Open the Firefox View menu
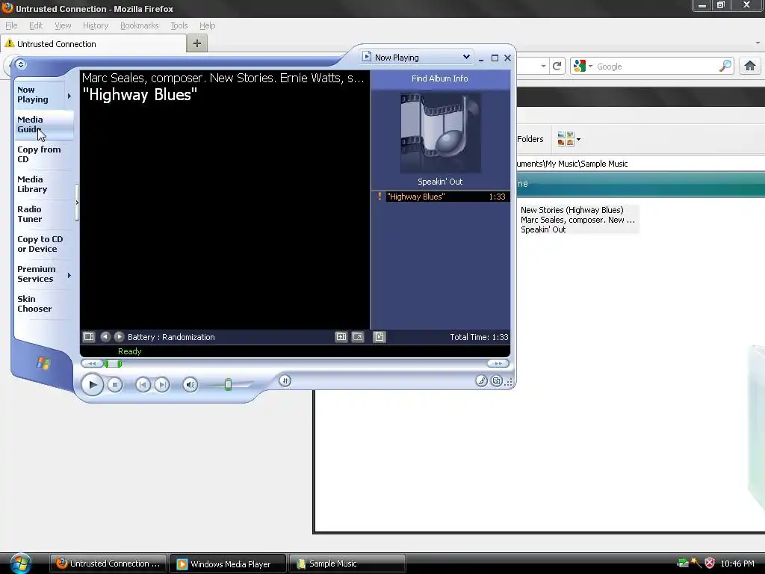Screen dimensions: 765x574 coord(63,25)
